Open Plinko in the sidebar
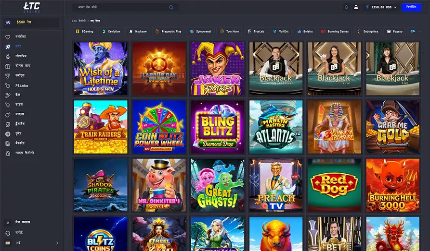This screenshot has height=251, width=430. (22, 85)
